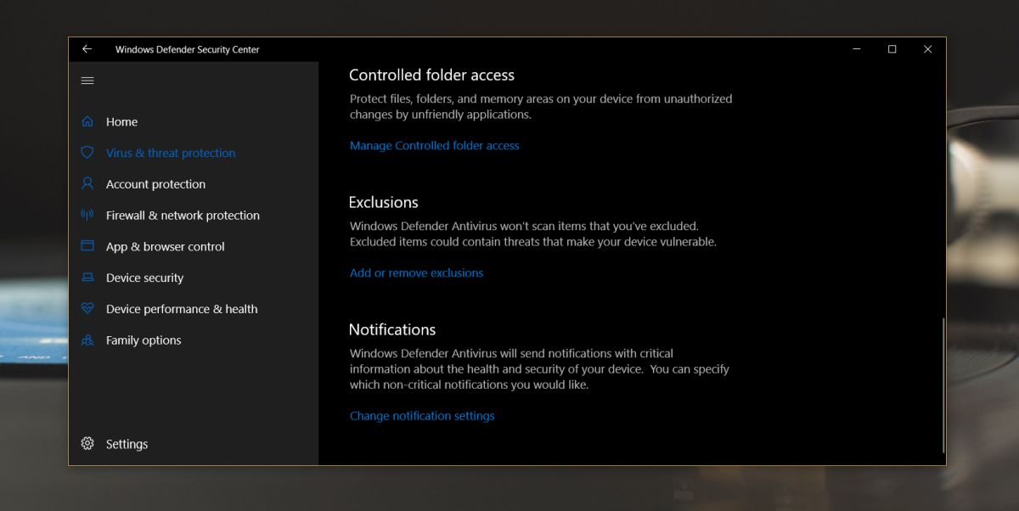Image resolution: width=1019 pixels, height=511 pixels.
Task: Open Settings at sidebar bottom
Action: [127, 444]
